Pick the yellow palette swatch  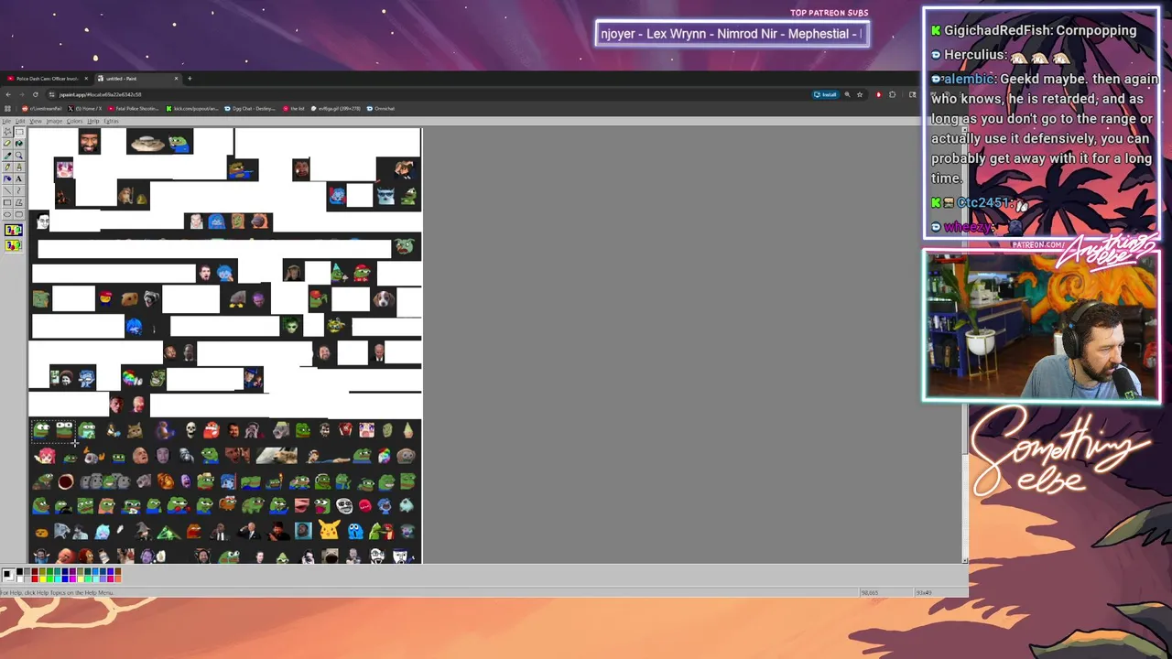(42, 579)
